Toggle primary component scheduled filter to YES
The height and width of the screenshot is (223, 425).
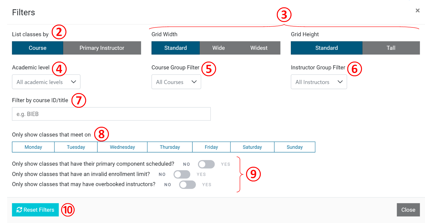coord(206,164)
